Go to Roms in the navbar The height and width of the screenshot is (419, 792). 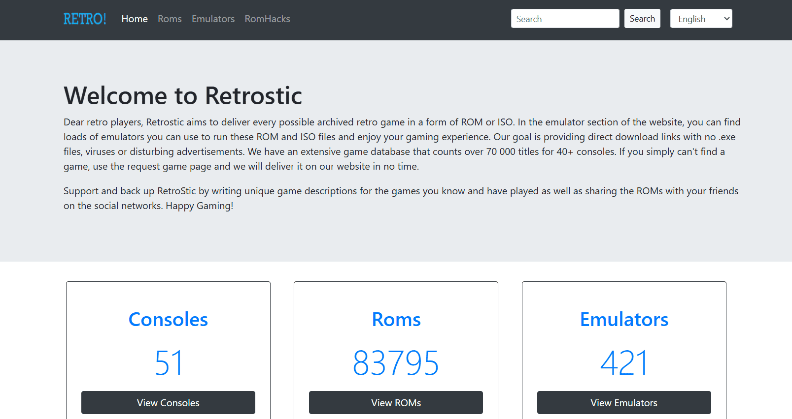click(x=170, y=19)
